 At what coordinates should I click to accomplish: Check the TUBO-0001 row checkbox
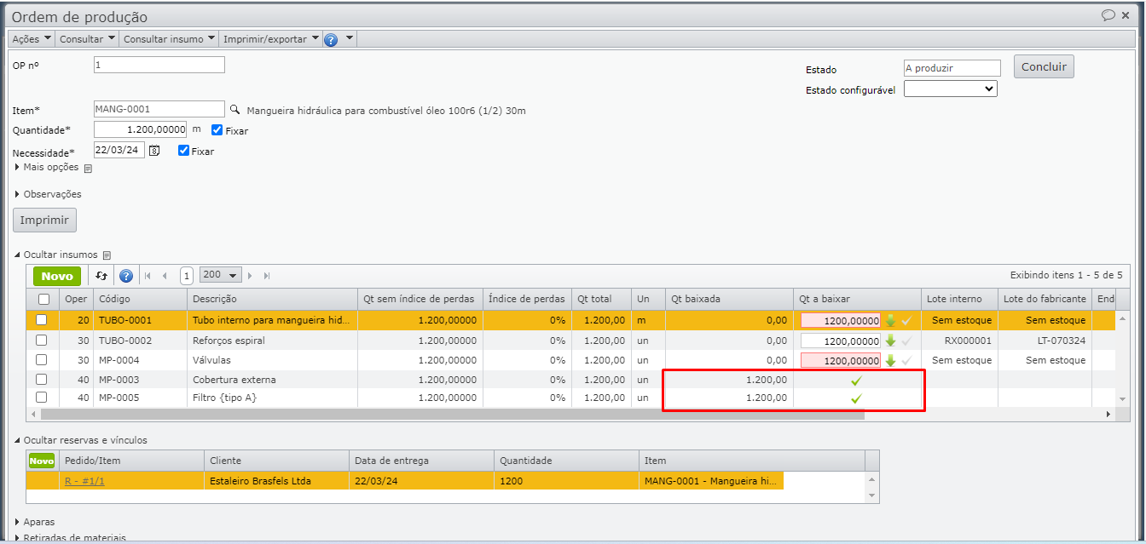point(41,320)
